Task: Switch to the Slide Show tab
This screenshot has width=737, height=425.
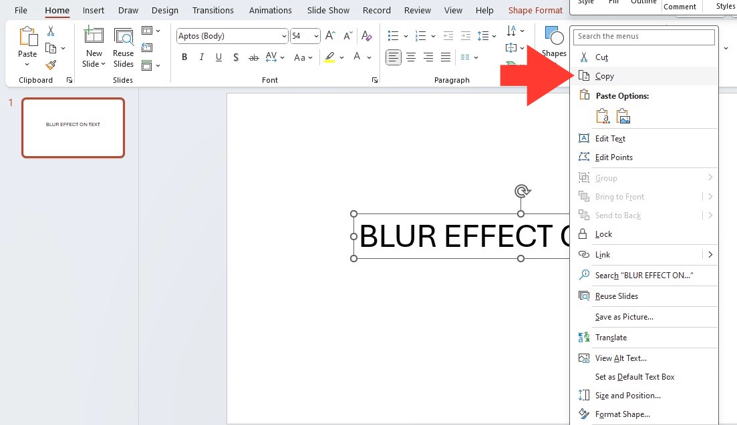Action: [x=328, y=10]
